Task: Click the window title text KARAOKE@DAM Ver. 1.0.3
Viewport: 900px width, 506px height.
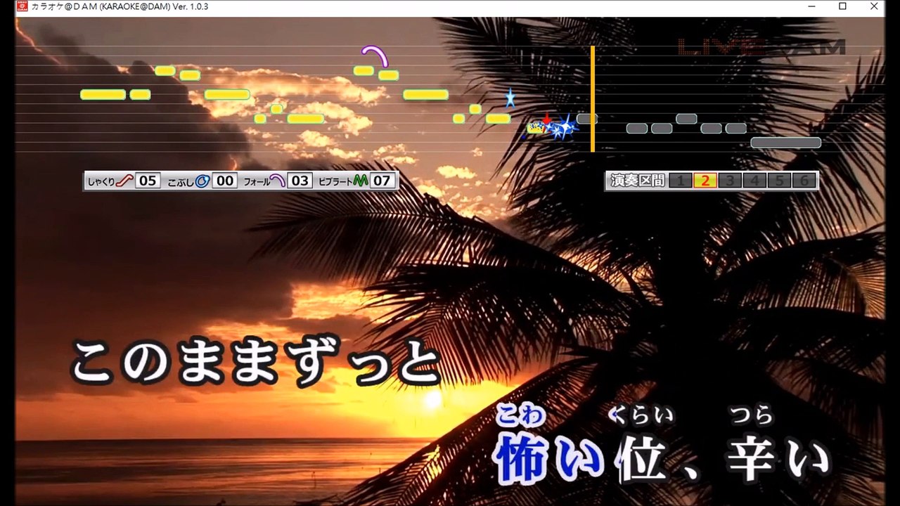Action: tap(120, 6)
